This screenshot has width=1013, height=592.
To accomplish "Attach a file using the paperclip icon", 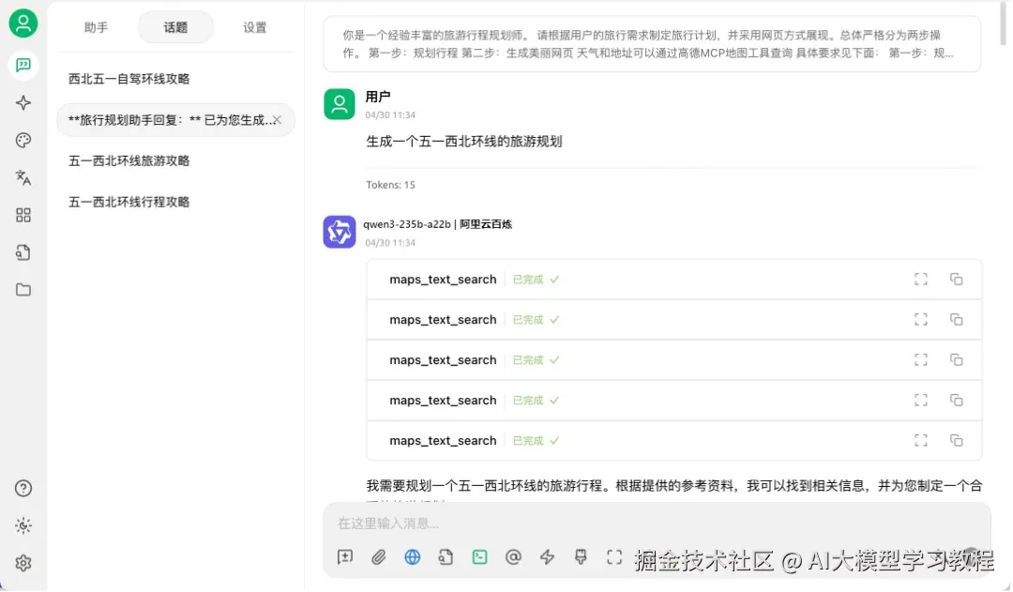I will pos(379,557).
